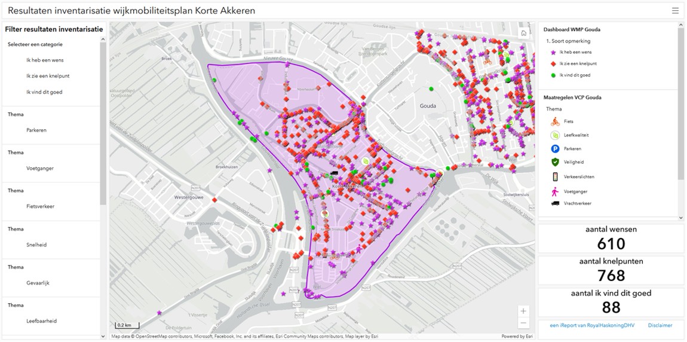This screenshot has height=342, width=687.
Task: Click the filter panel scrollbar thumb
Action: tap(103, 124)
